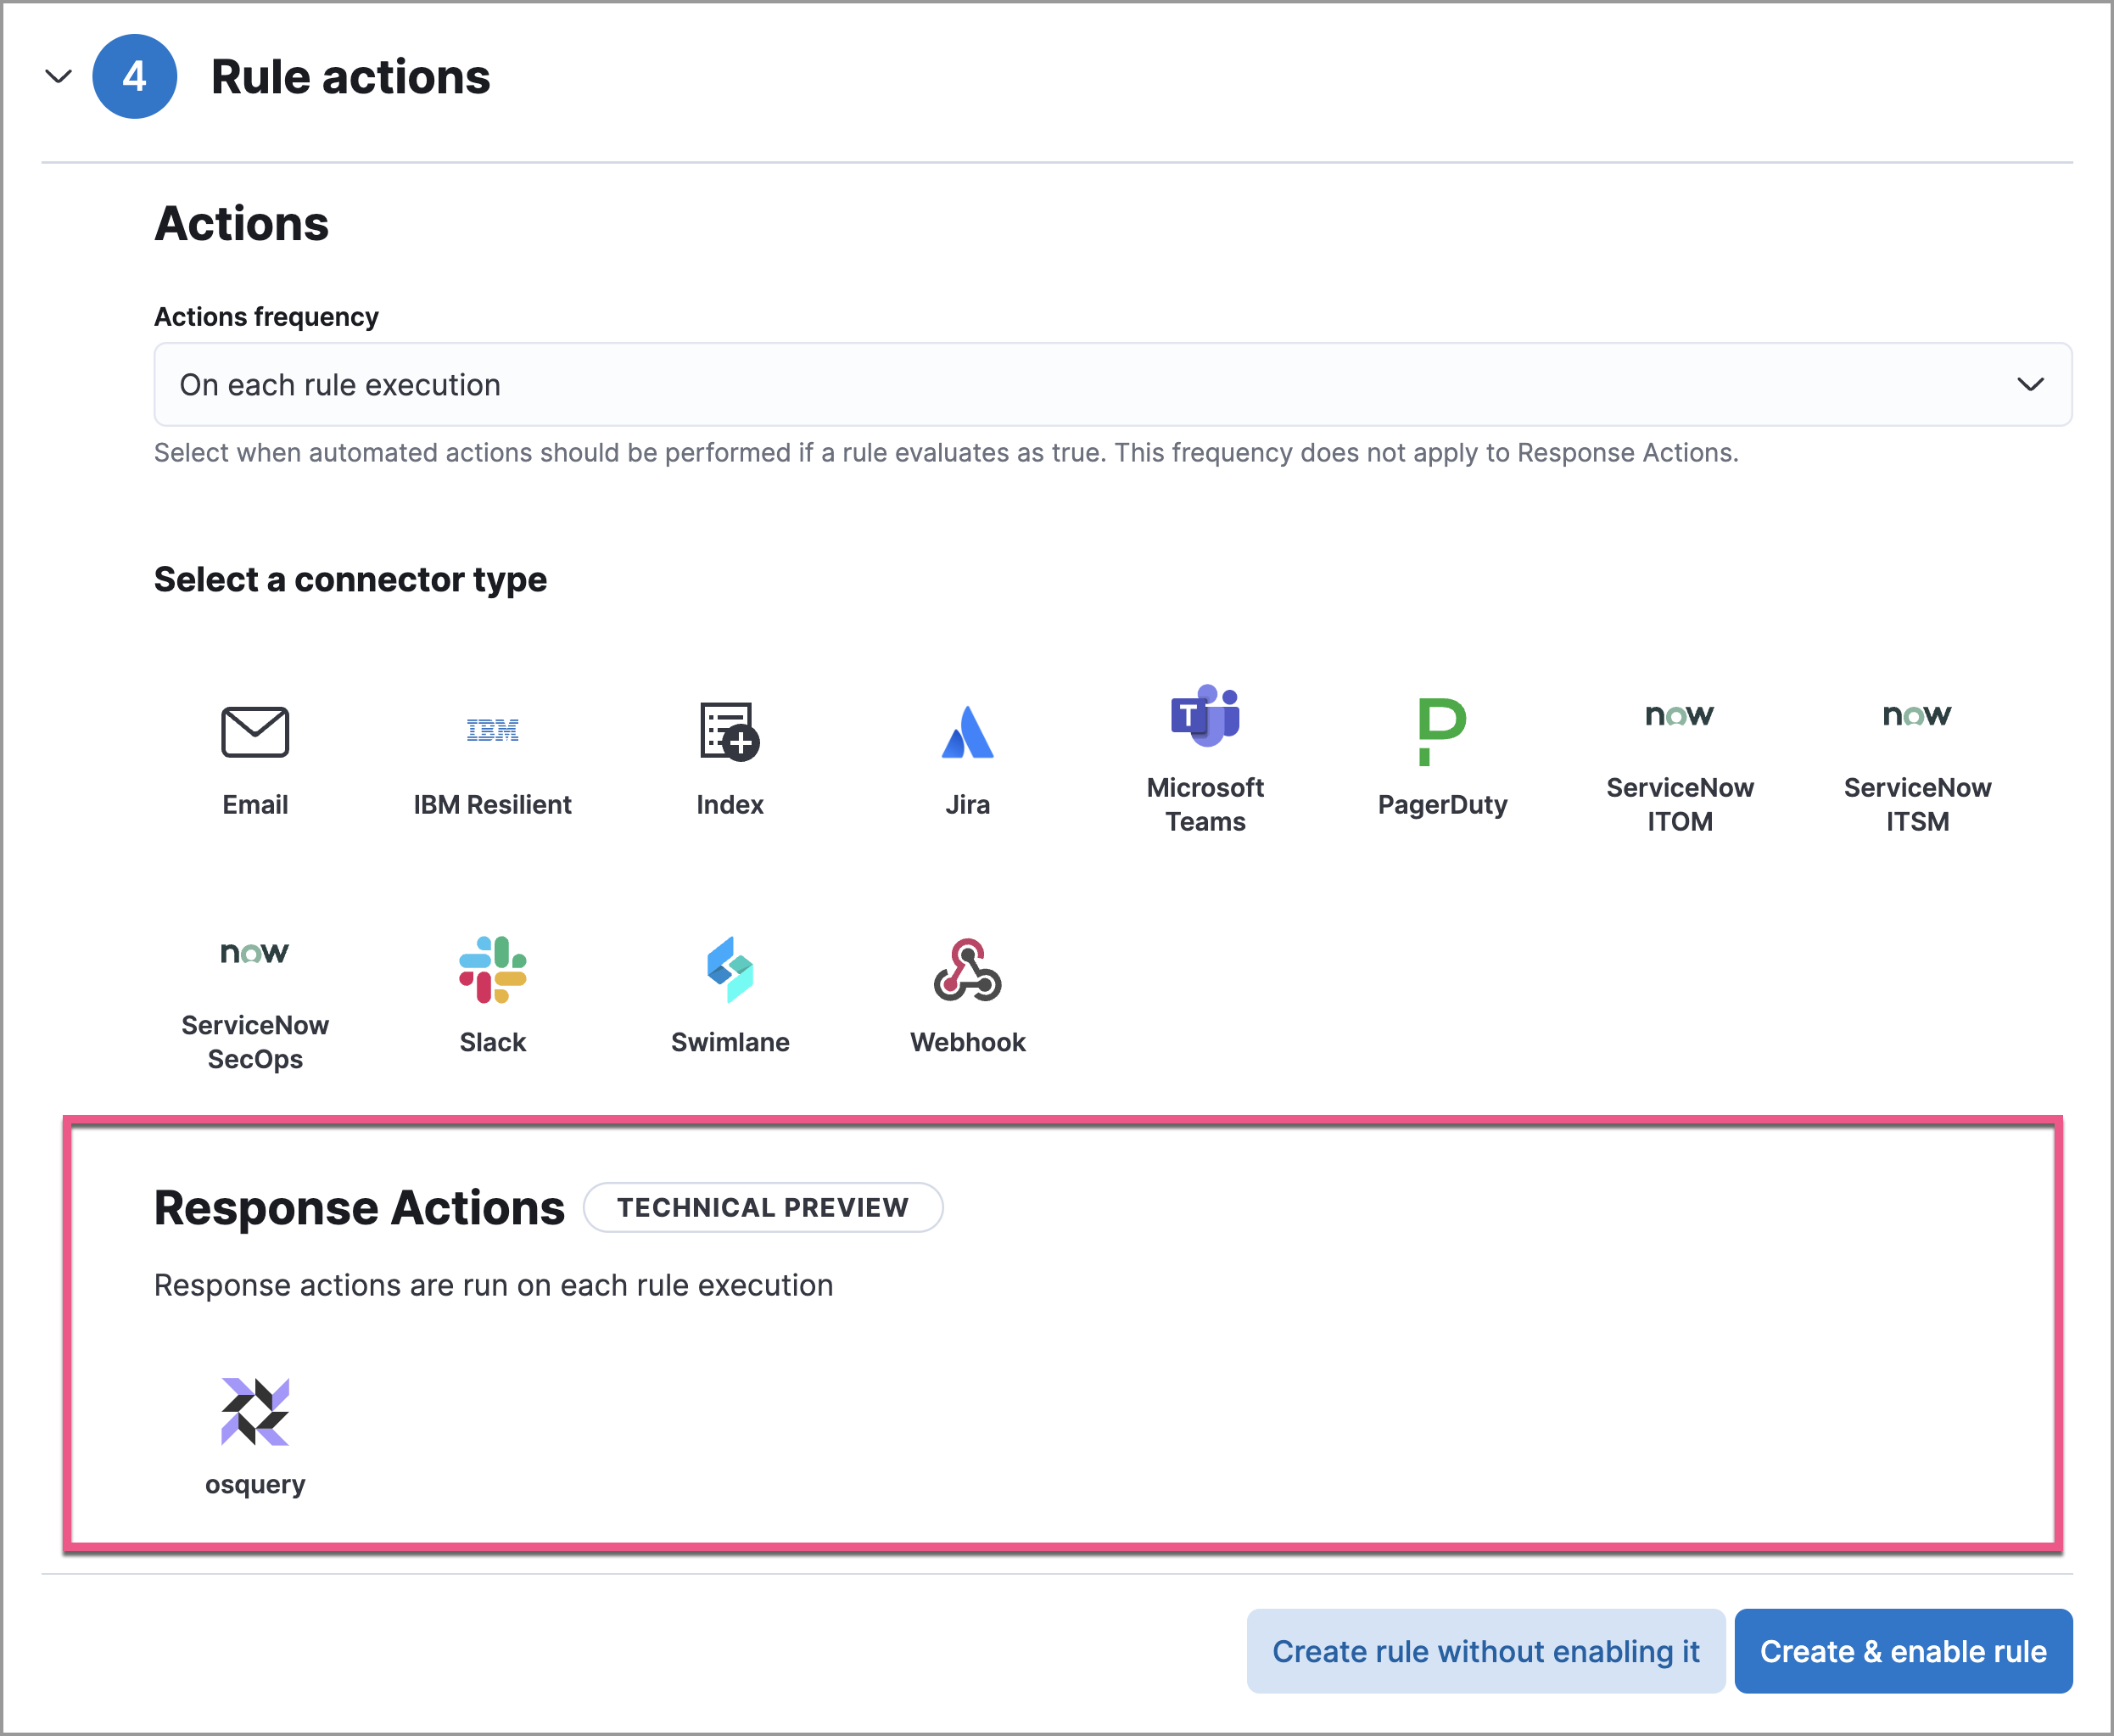Viewport: 2114px width, 1736px height.
Task: Click Create & enable rule button
Action: 1902,1651
